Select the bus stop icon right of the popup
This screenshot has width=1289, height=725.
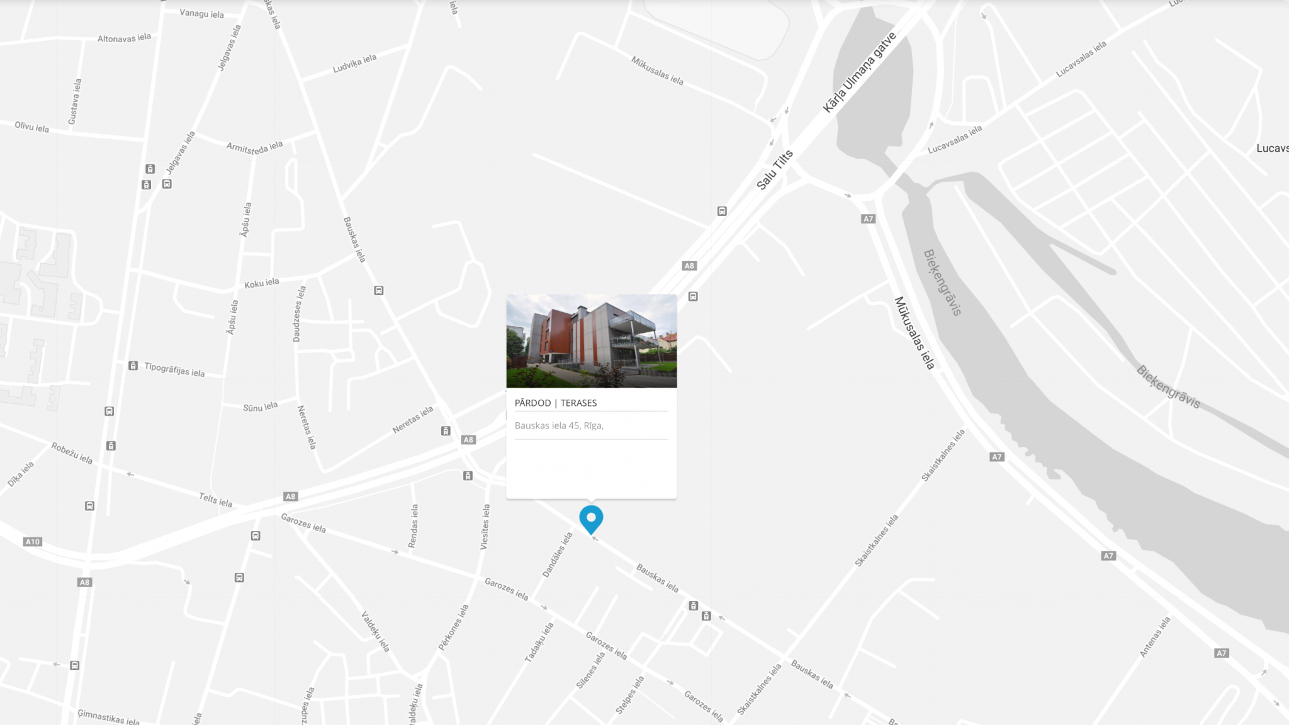(693, 296)
